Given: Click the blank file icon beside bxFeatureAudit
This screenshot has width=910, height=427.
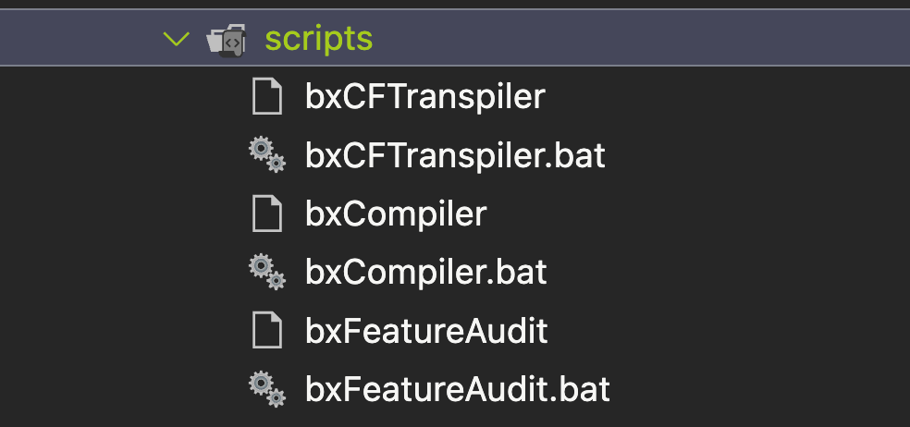Looking at the screenshot, I should [267, 330].
